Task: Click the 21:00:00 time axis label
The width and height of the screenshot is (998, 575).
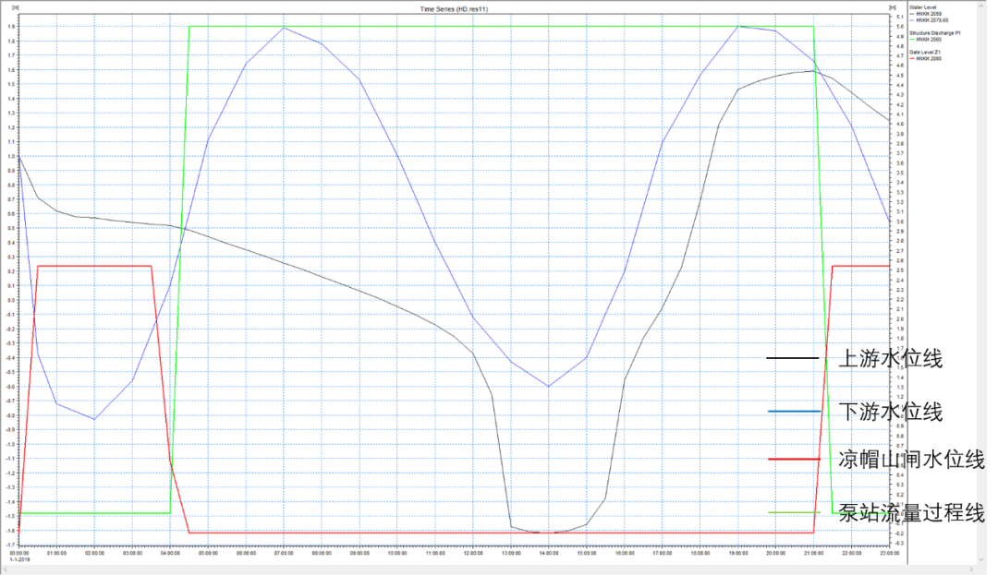Action: [x=813, y=554]
